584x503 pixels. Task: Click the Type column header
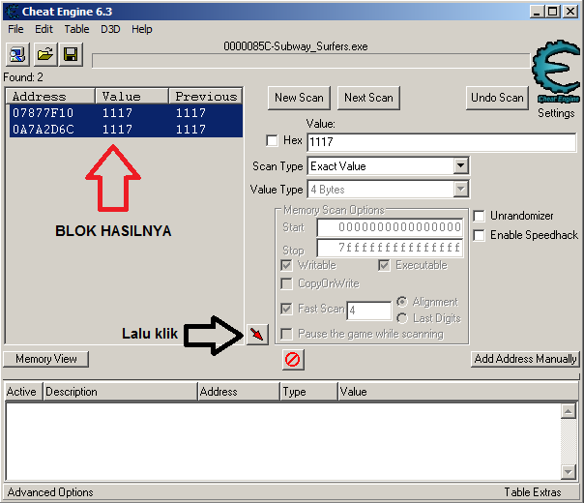[x=308, y=392]
